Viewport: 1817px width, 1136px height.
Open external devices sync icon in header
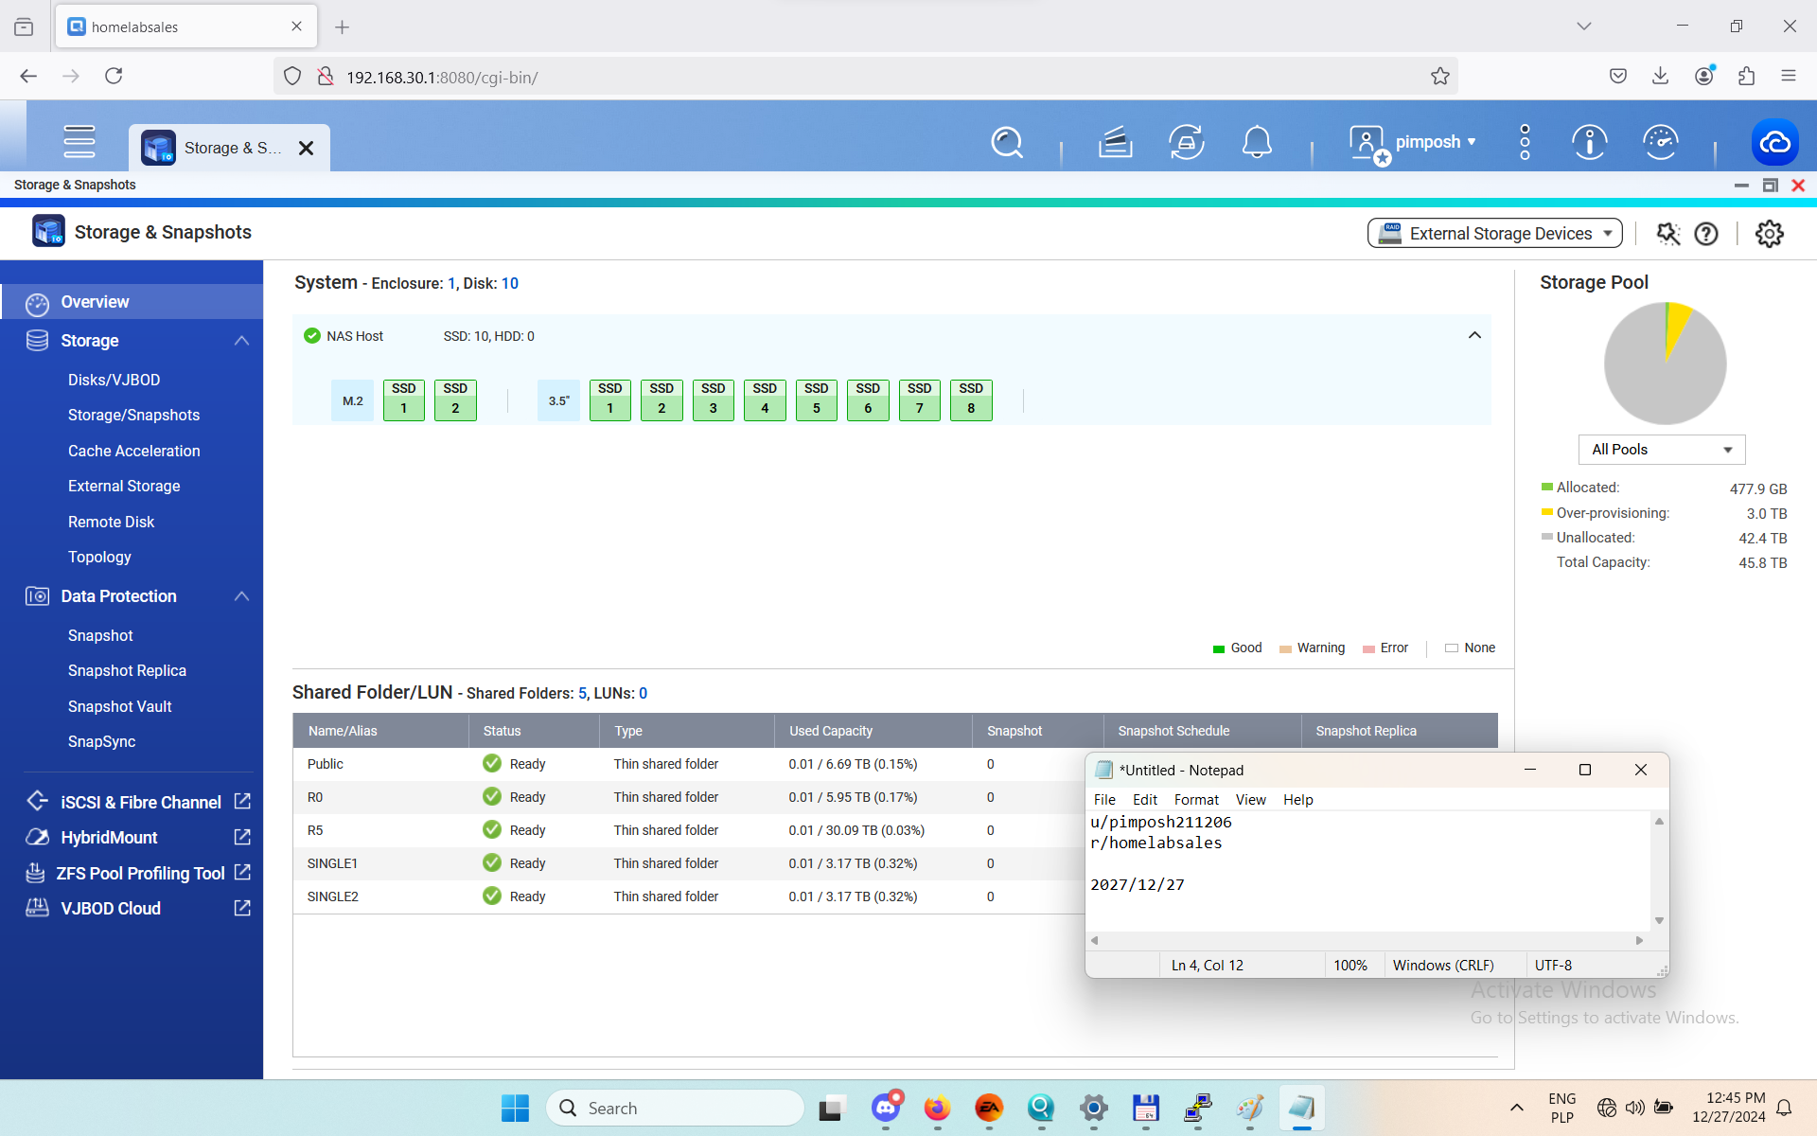(x=1187, y=143)
